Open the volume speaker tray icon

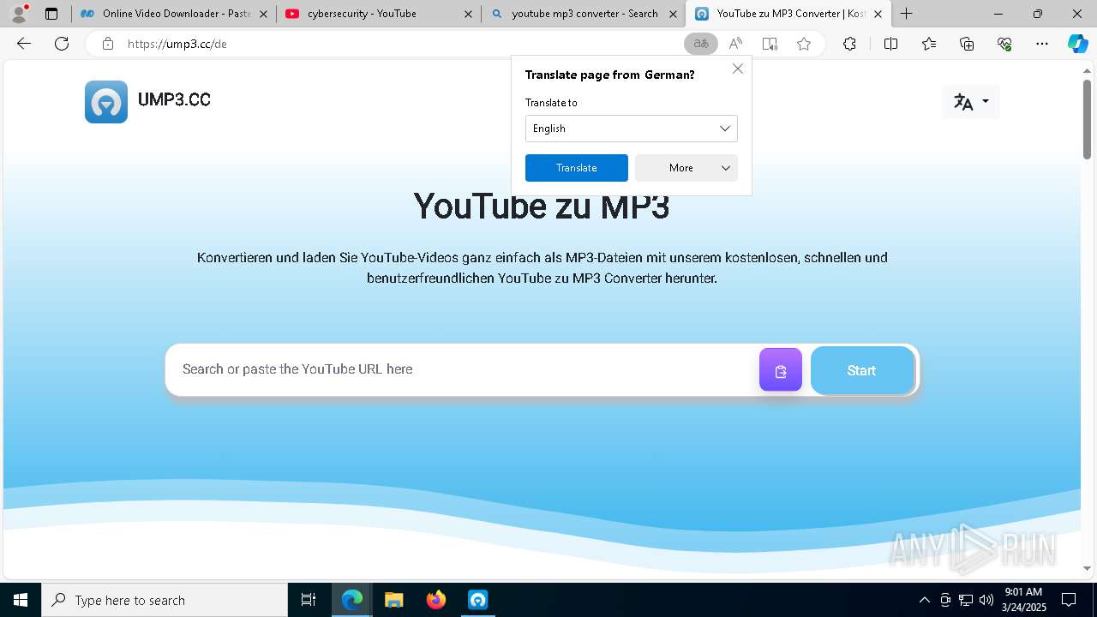986,600
